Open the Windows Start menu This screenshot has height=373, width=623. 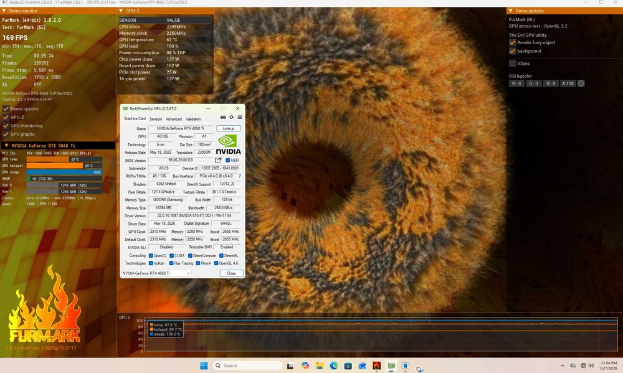click(204, 366)
